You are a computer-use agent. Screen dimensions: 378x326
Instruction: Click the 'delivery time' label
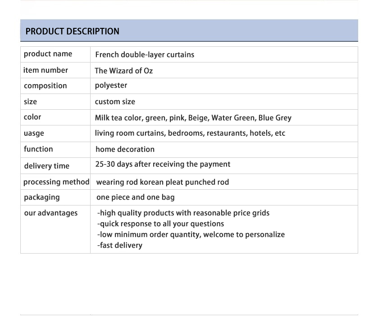[x=46, y=166]
